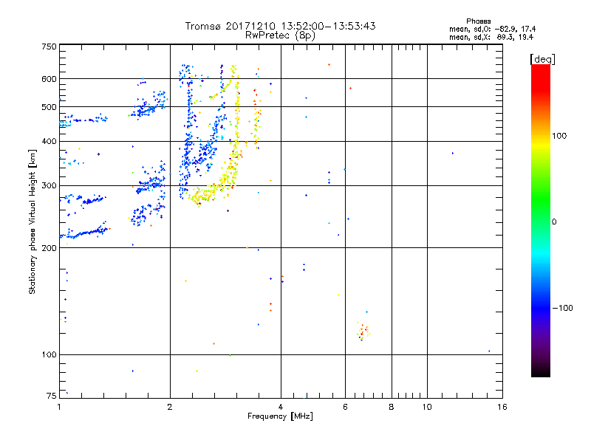The width and height of the screenshot is (591, 443).
Task: Click the 'Phases' header label
Action: pyautogui.click(x=478, y=21)
